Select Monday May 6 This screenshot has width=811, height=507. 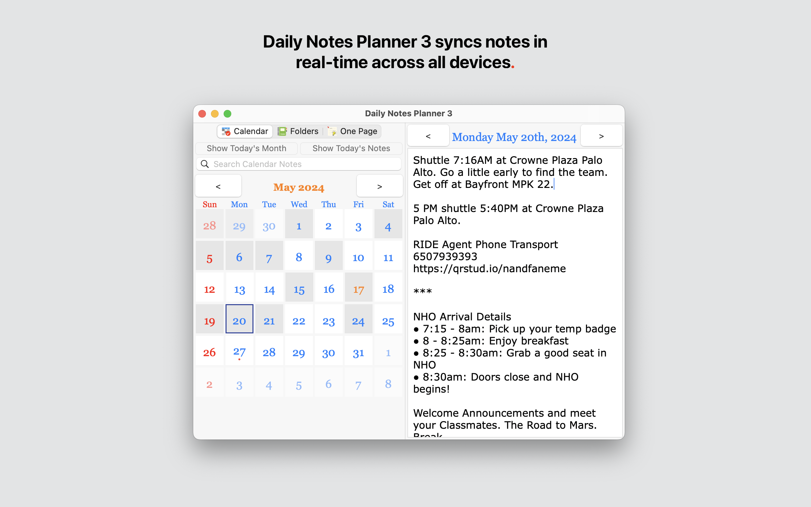pos(239,255)
